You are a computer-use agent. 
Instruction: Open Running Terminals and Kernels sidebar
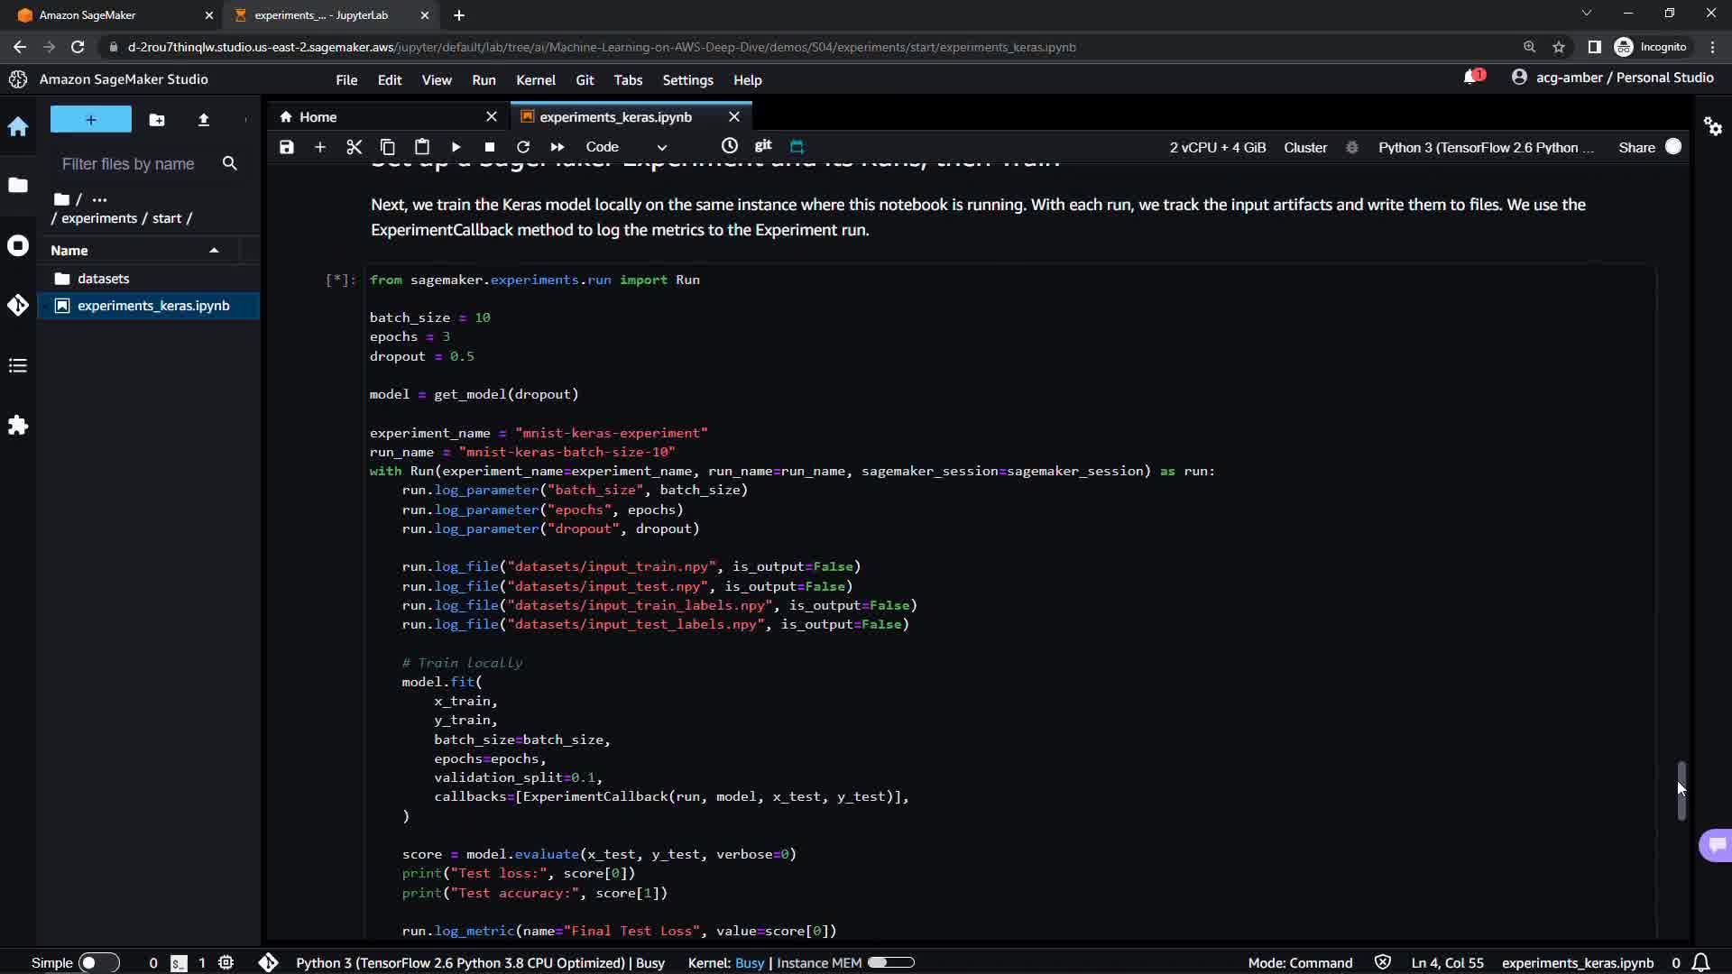pos(18,246)
